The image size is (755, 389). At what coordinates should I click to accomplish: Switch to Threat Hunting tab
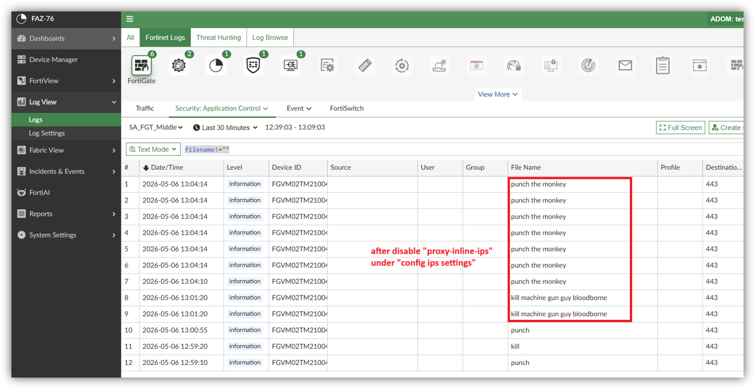click(x=218, y=38)
